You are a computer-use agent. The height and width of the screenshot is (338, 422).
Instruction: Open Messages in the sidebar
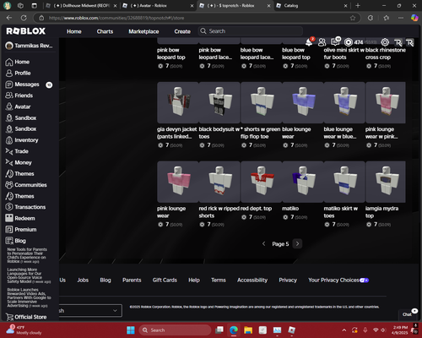pyautogui.click(x=27, y=84)
